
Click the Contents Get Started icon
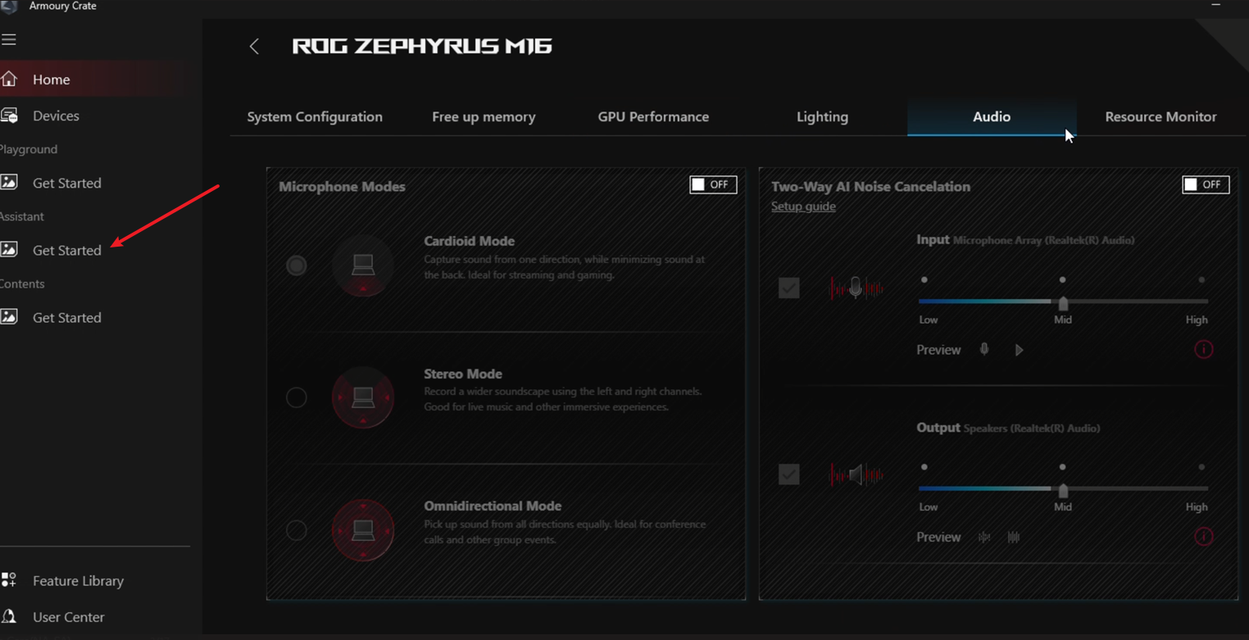point(9,316)
